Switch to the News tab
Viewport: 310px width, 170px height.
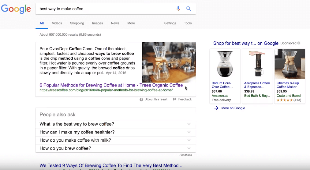pyautogui.click(x=115, y=23)
